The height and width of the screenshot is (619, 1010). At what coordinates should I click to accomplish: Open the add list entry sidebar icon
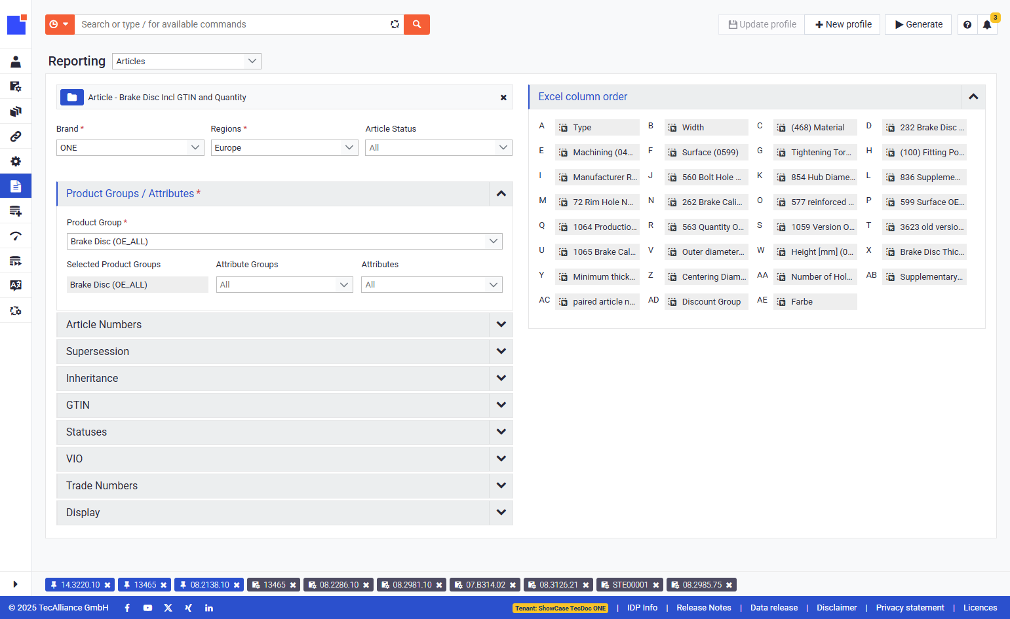coord(16,211)
